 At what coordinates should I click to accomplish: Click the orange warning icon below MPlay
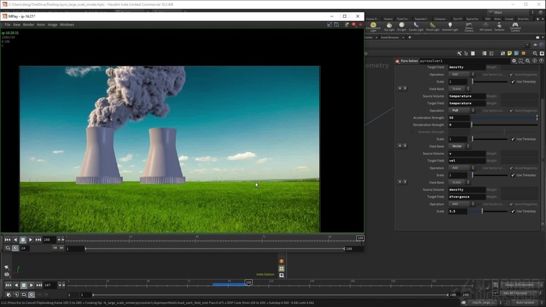[281, 261]
